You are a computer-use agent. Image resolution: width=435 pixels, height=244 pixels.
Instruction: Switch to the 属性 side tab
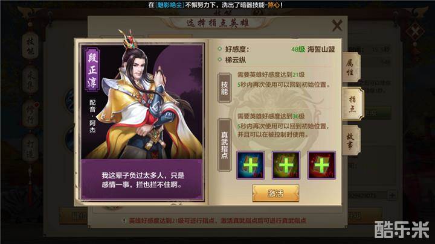point(350,67)
